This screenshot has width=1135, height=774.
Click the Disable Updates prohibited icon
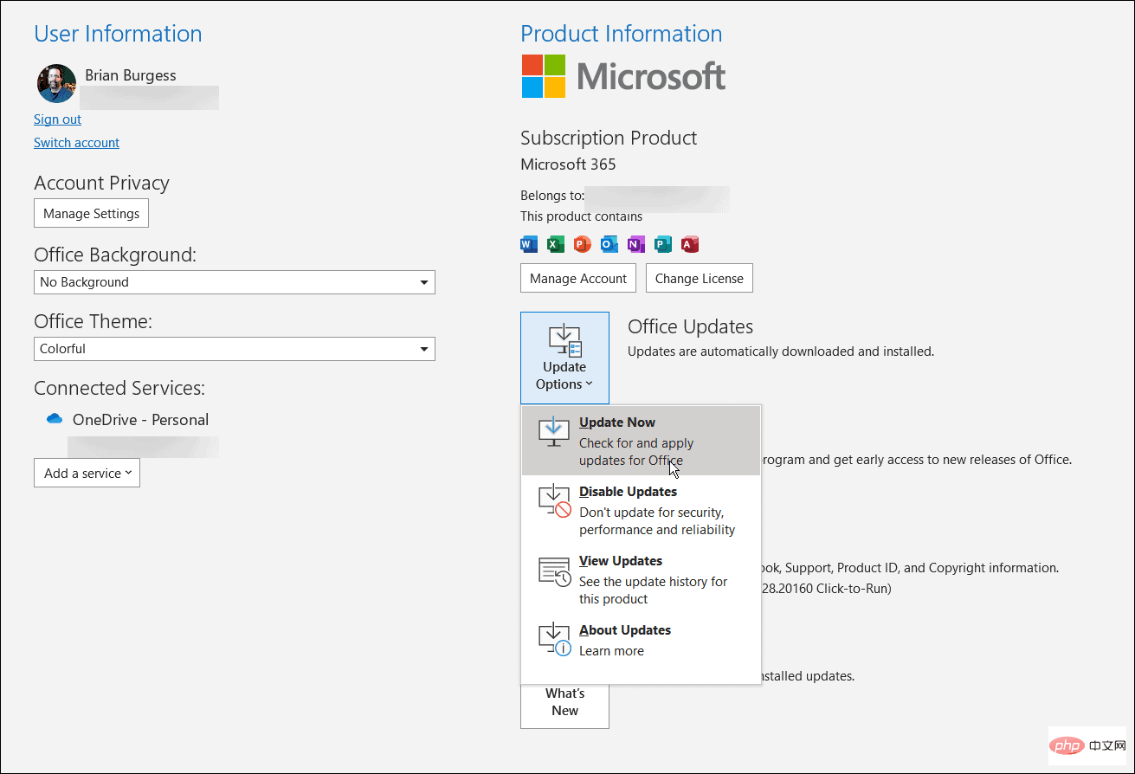[x=554, y=501]
